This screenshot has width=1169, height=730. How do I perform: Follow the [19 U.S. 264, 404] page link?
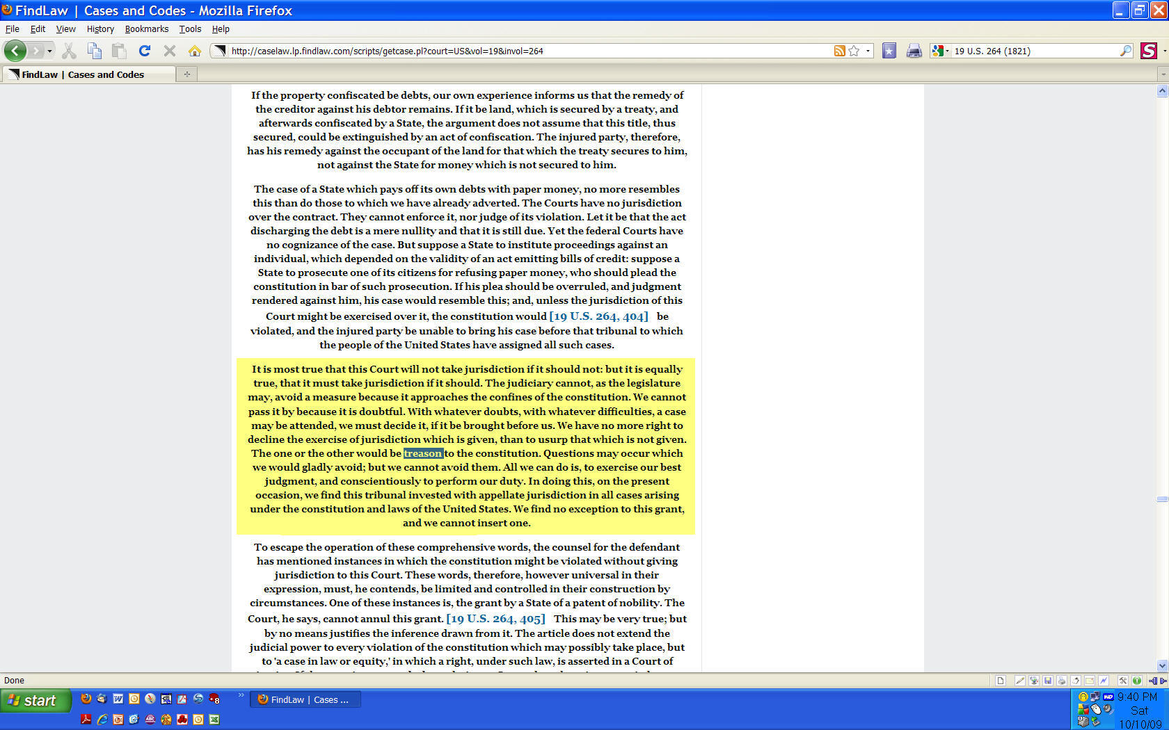pyautogui.click(x=598, y=316)
